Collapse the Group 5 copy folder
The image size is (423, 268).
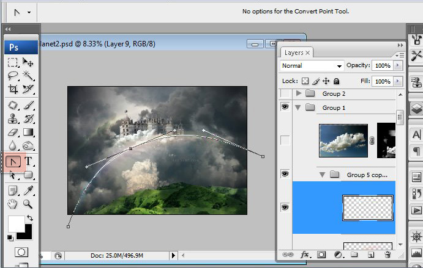[x=322, y=175]
